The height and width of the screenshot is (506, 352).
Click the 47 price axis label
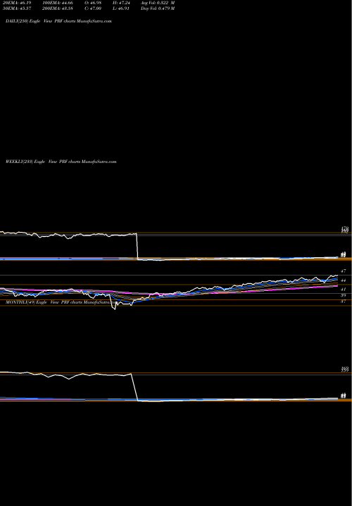[344, 271]
